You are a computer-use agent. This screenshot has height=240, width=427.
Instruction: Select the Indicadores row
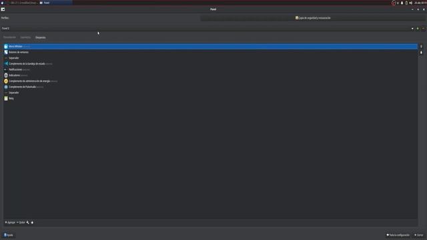(210, 75)
